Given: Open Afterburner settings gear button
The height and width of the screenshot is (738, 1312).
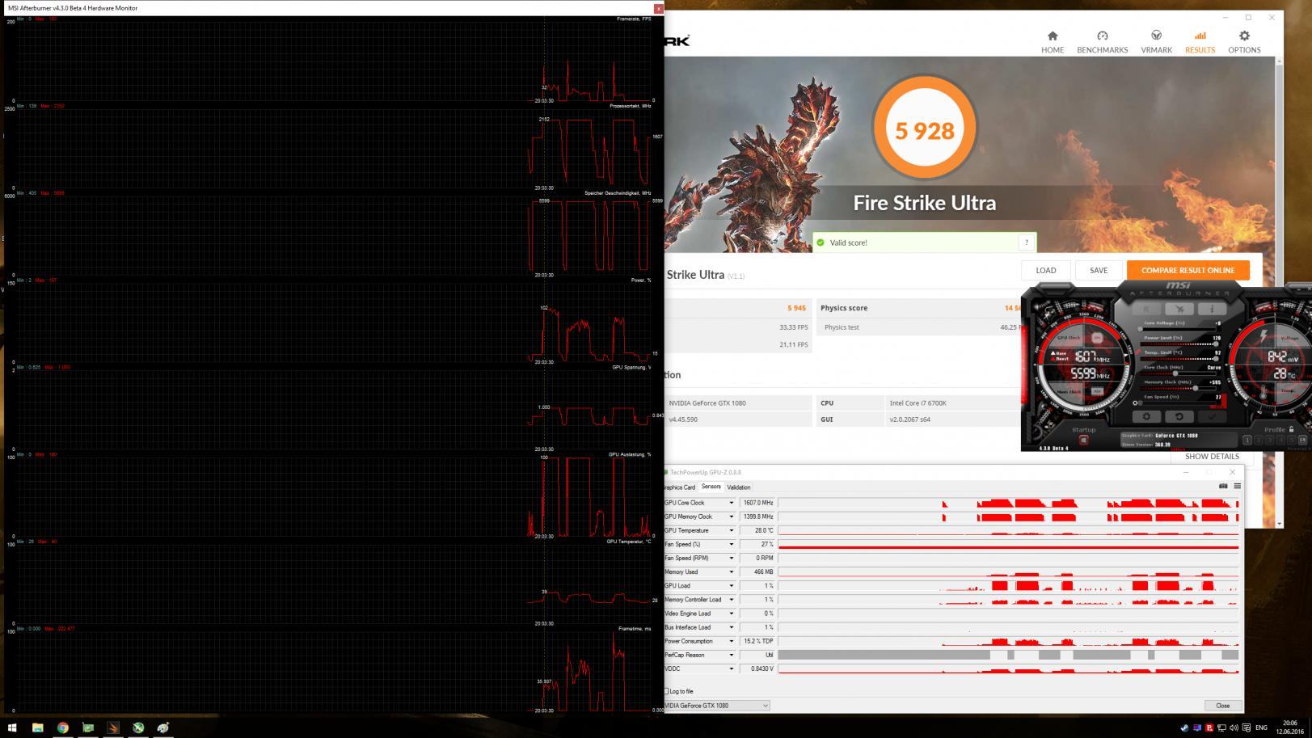Looking at the screenshot, I should 1146,416.
